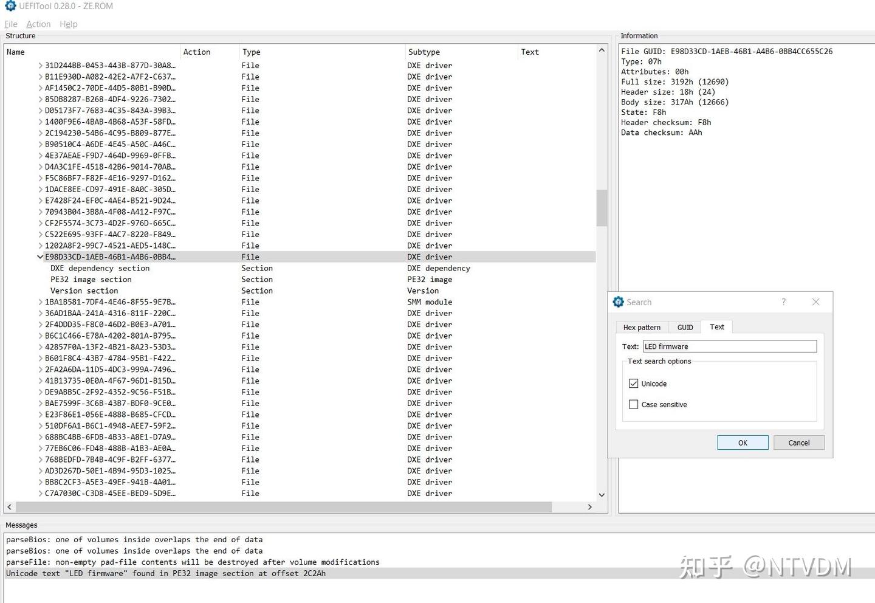
Task: Cancel the Search dialog
Action: 798,443
